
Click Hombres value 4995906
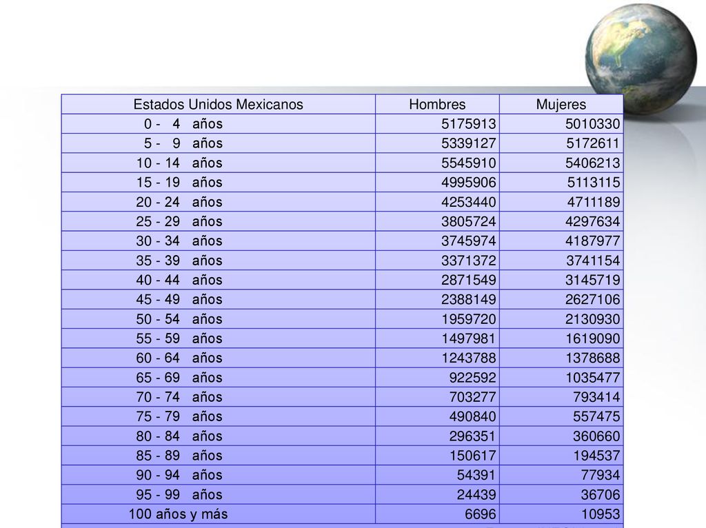tap(468, 182)
